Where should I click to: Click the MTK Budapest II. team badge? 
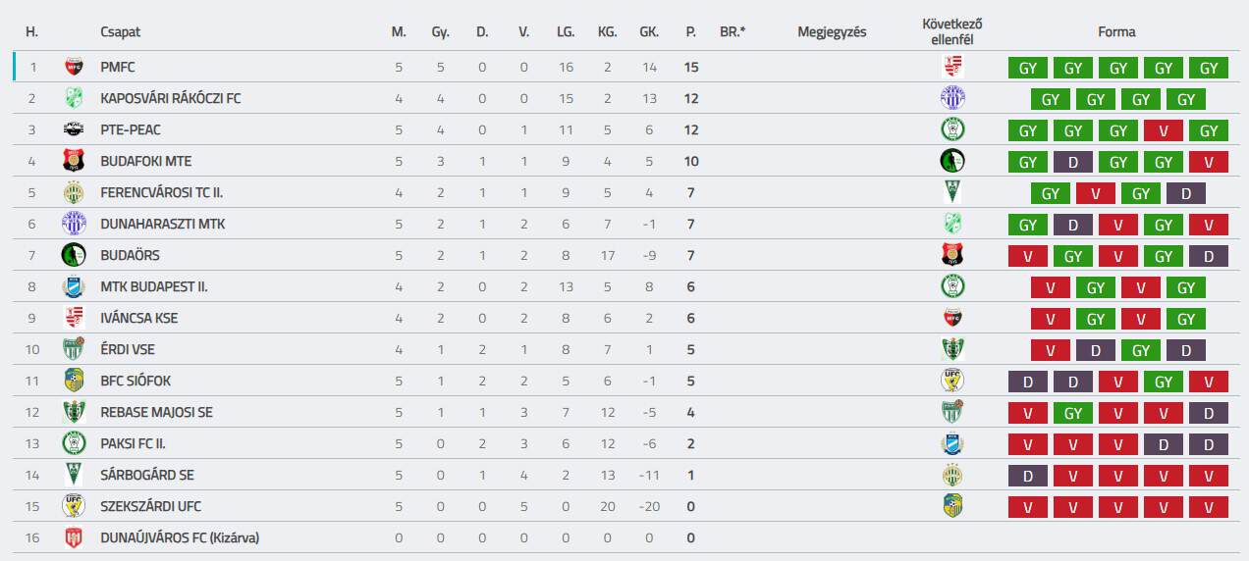tap(74, 286)
